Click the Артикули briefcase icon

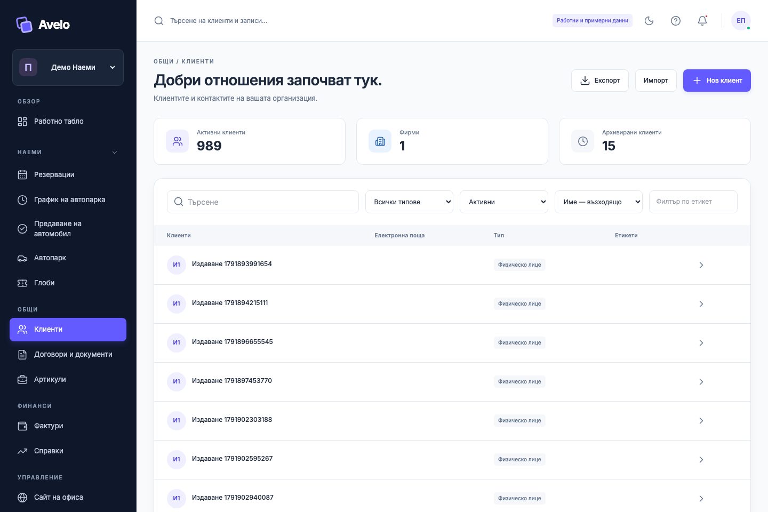pos(22,380)
